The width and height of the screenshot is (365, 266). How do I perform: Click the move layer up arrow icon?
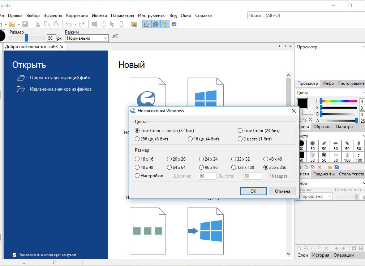(x=344, y=248)
